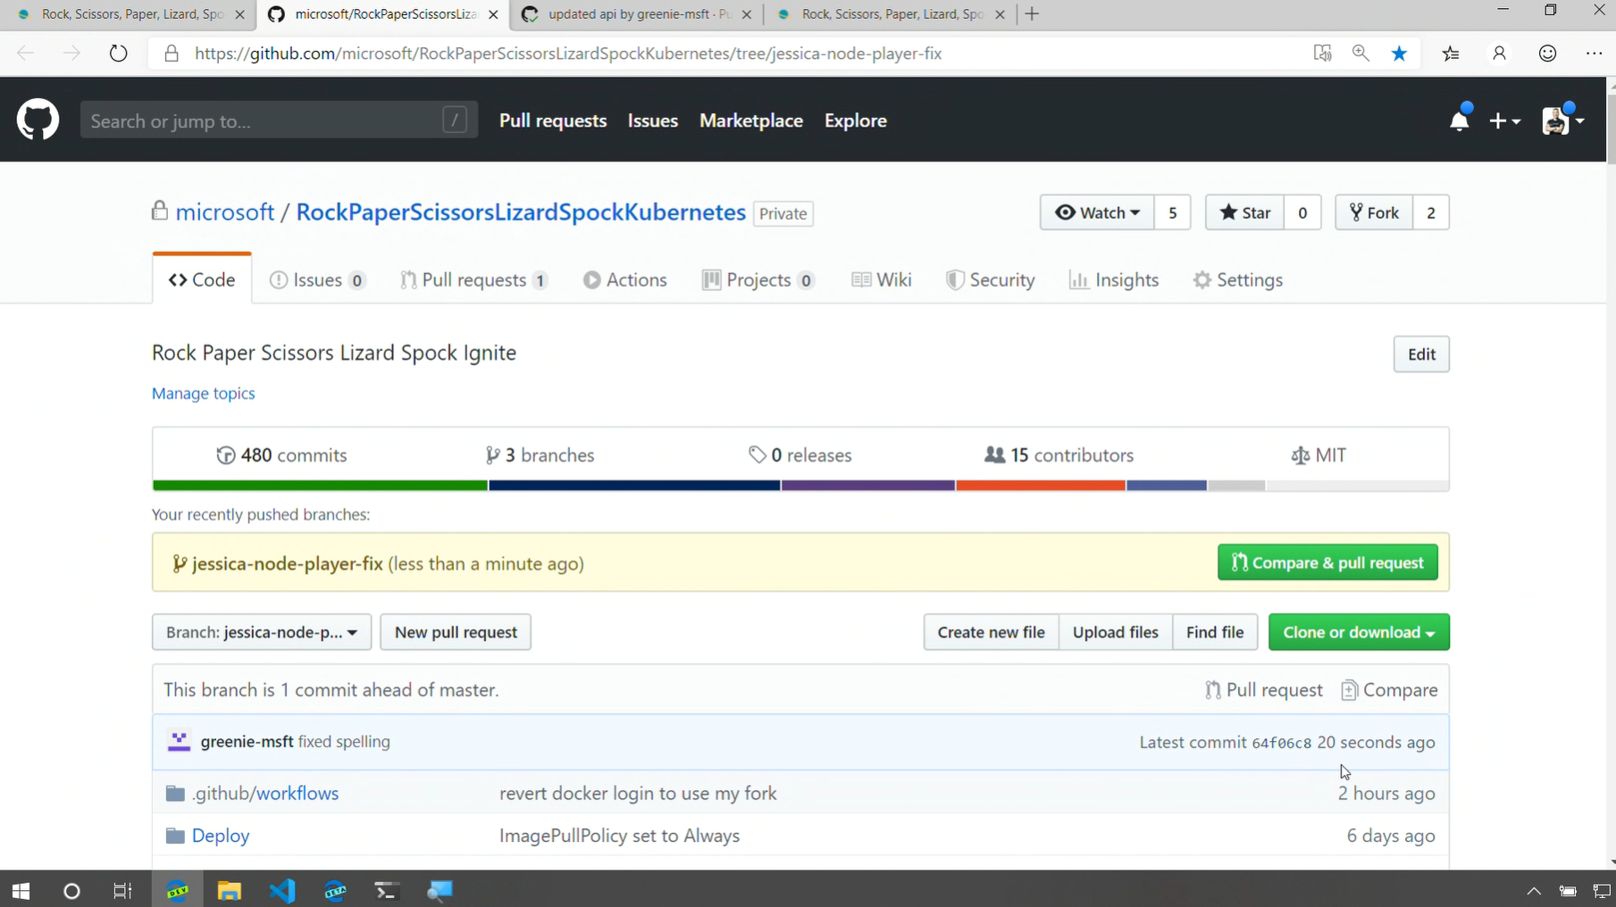Open the favorites list icon
This screenshot has height=907, width=1616.
(1451, 54)
